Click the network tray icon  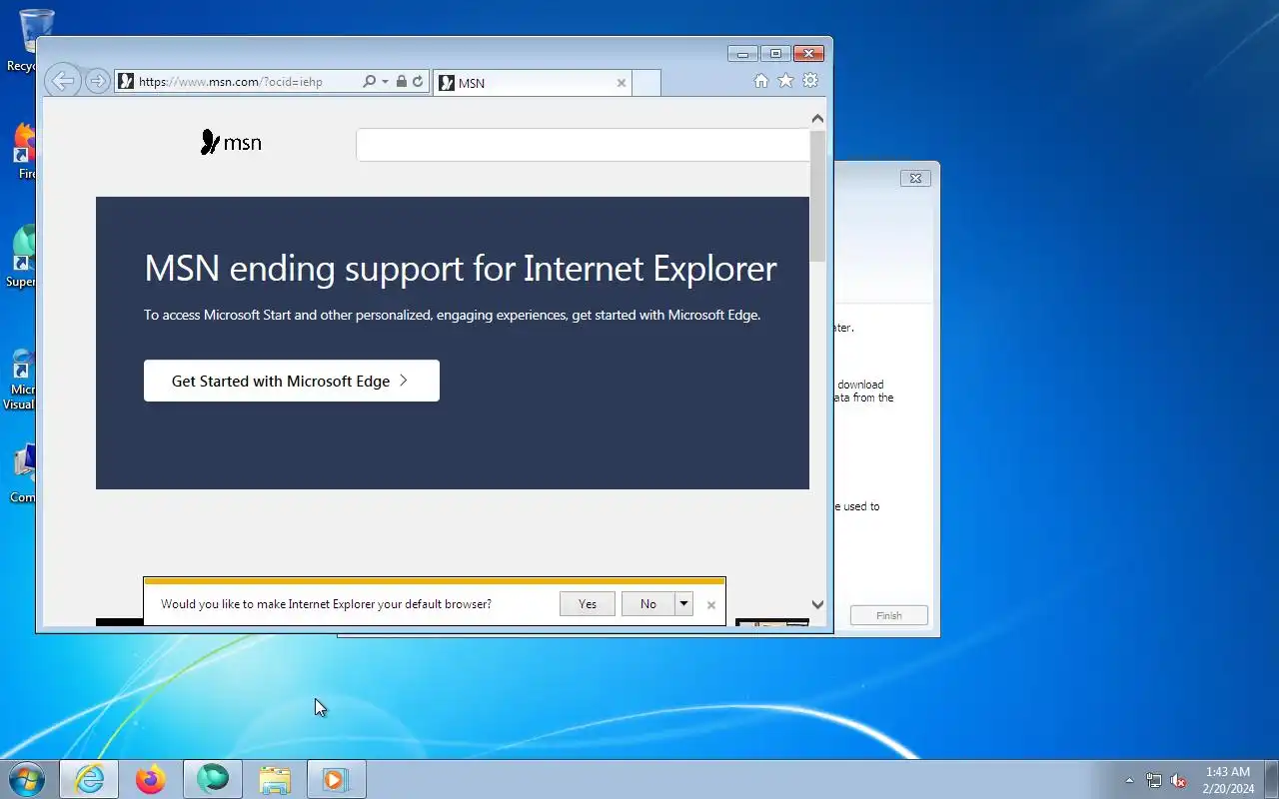(x=1154, y=780)
